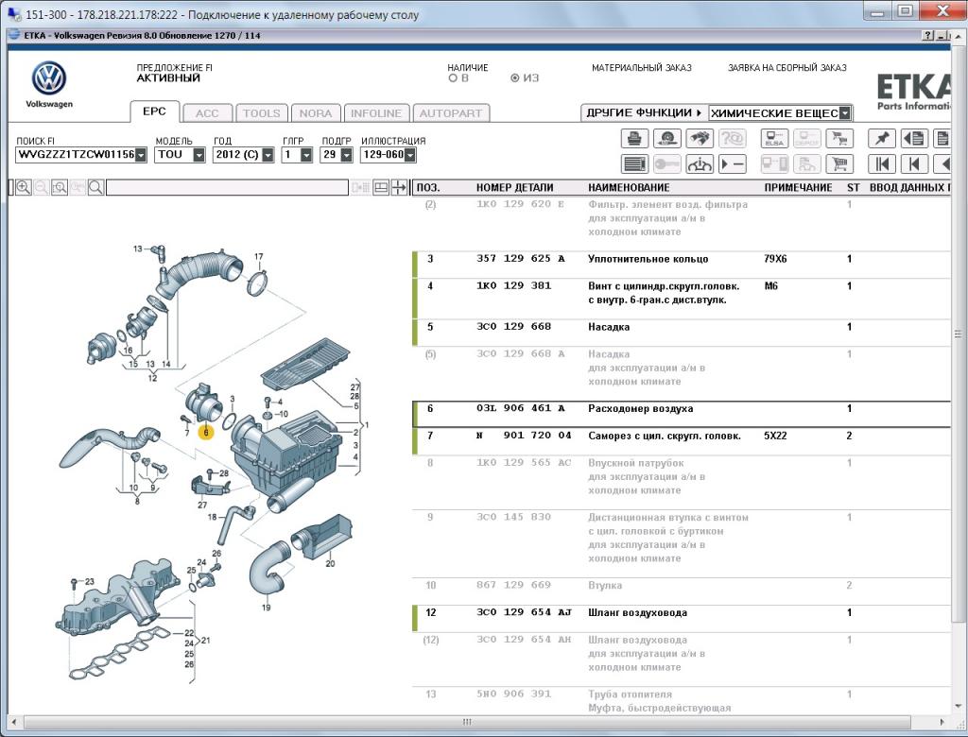The image size is (968, 737).
Task: Click the information icon with curved arrows
Action: (x=700, y=164)
